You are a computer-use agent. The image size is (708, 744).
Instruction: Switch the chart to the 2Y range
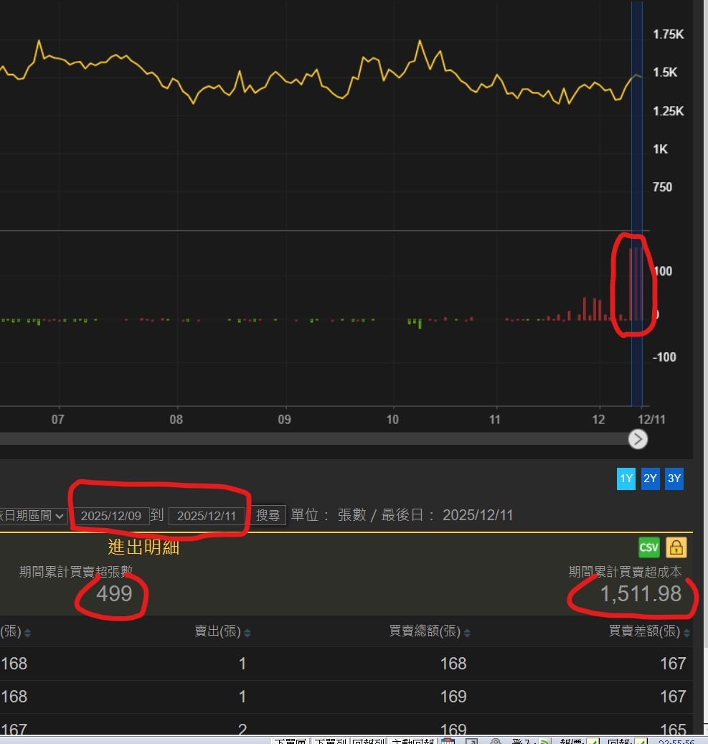pos(650,479)
